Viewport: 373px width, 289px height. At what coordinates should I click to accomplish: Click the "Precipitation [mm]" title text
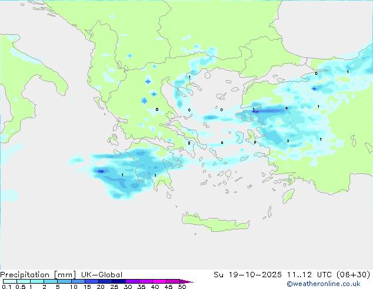click(38, 275)
